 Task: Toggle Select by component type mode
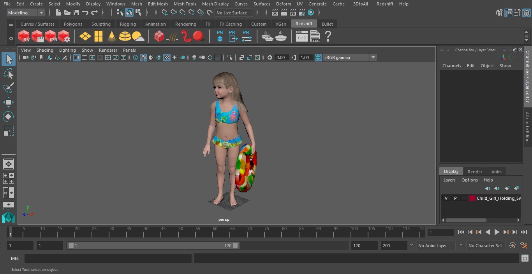[x=138, y=13]
